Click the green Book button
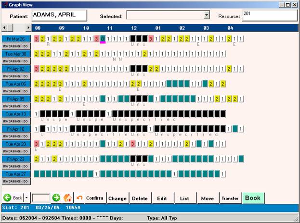Viewport: 300px width, 223px height. (x=253, y=198)
